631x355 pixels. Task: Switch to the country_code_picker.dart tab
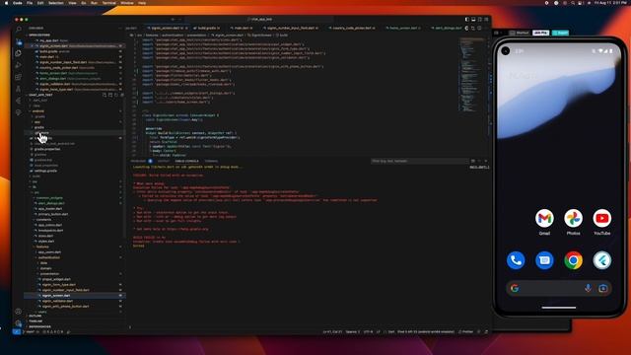pos(354,29)
